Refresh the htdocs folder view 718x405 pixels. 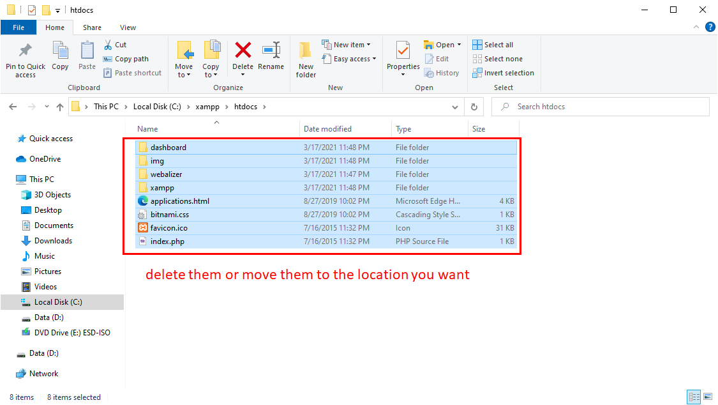click(x=474, y=107)
